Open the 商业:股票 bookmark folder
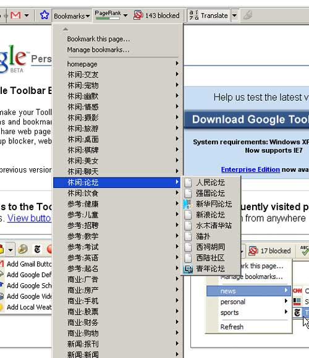The width and height of the screenshot is (309, 358). (x=117, y=312)
